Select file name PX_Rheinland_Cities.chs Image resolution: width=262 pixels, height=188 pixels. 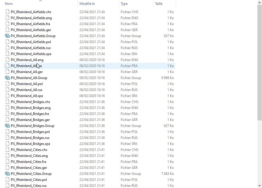click(29, 150)
